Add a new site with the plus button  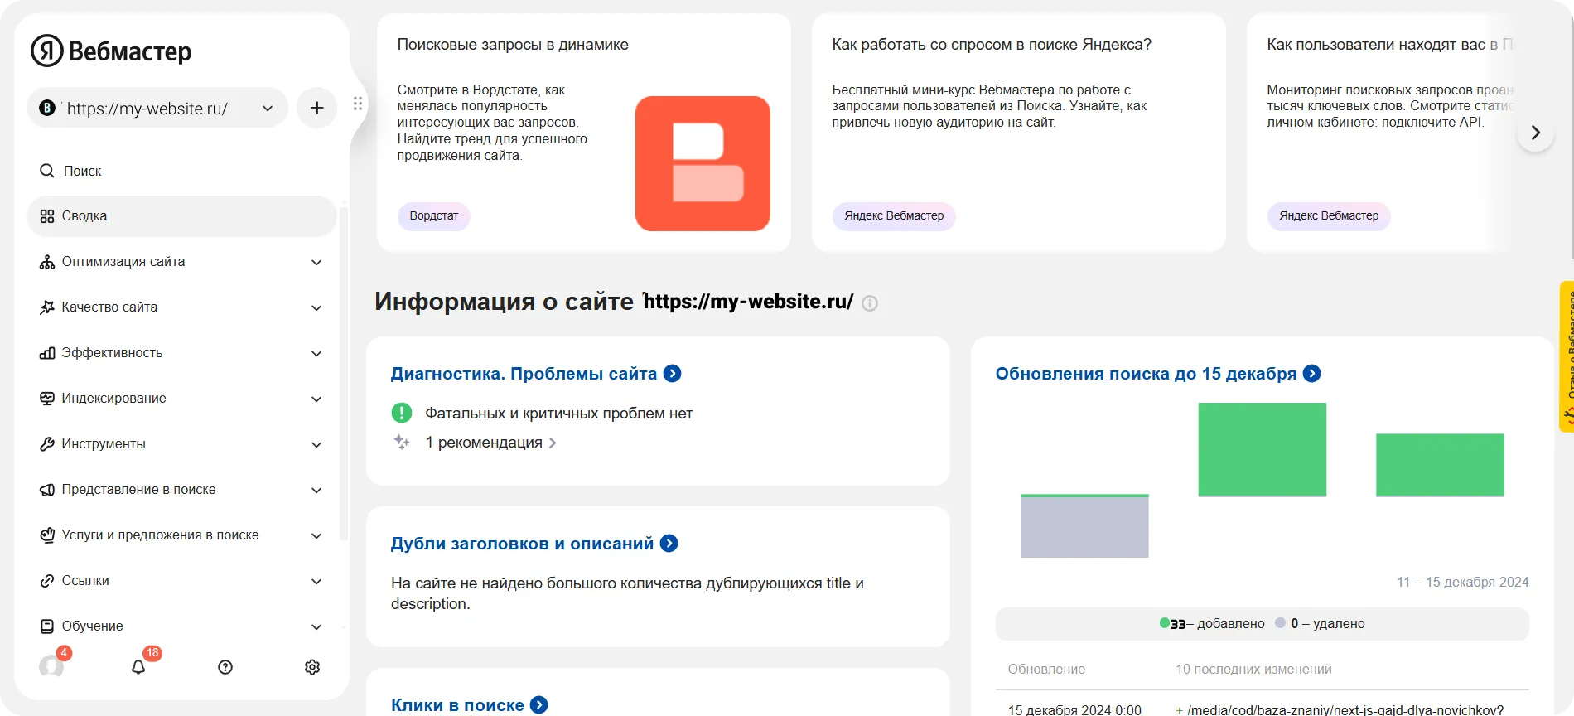317,108
